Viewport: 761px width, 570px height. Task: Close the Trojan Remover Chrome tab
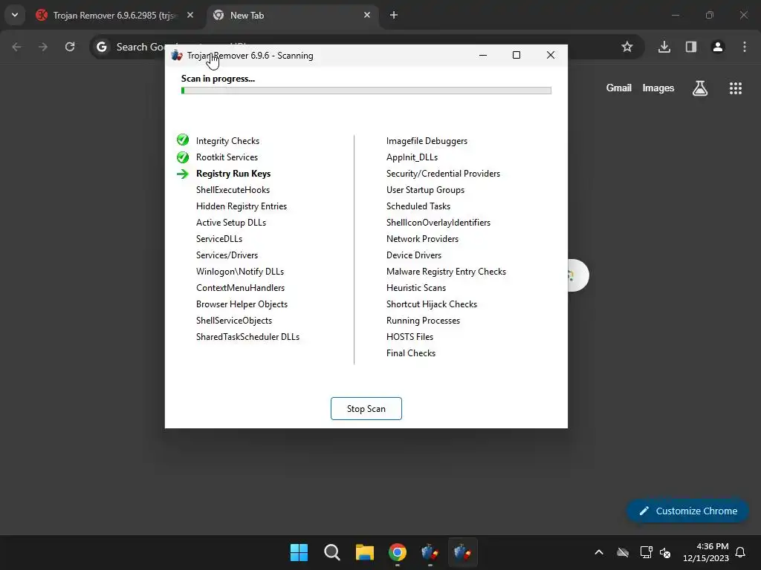tap(190, 15)
